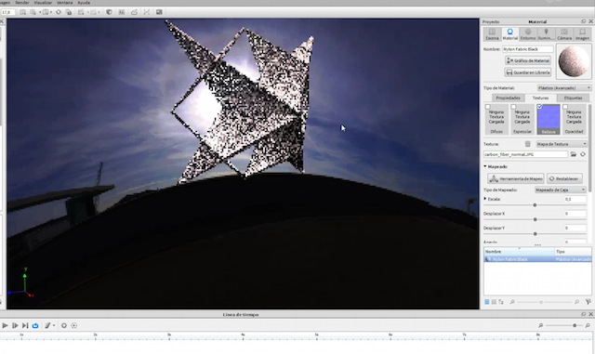Adjust the material list thumbnail size slider
The height and width of the screenshot is (354, 595).
coord(541,302)
